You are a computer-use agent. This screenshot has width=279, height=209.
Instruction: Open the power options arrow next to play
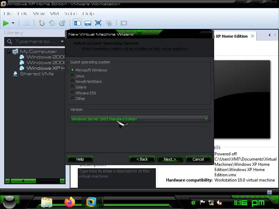13,23
